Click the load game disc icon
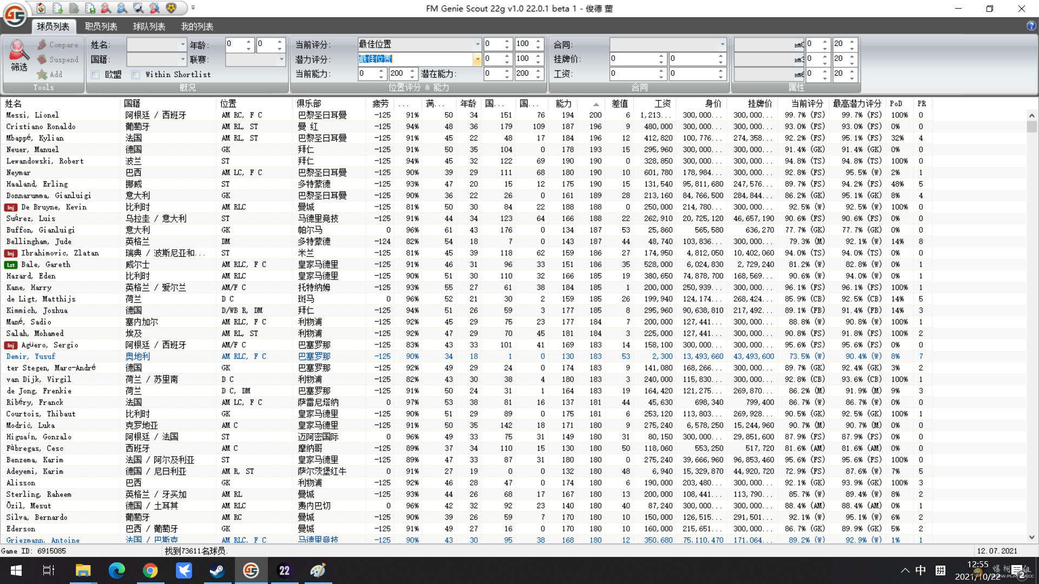Image resolution: width=1039 pixels, height=584 pixels. pos(41,8)
